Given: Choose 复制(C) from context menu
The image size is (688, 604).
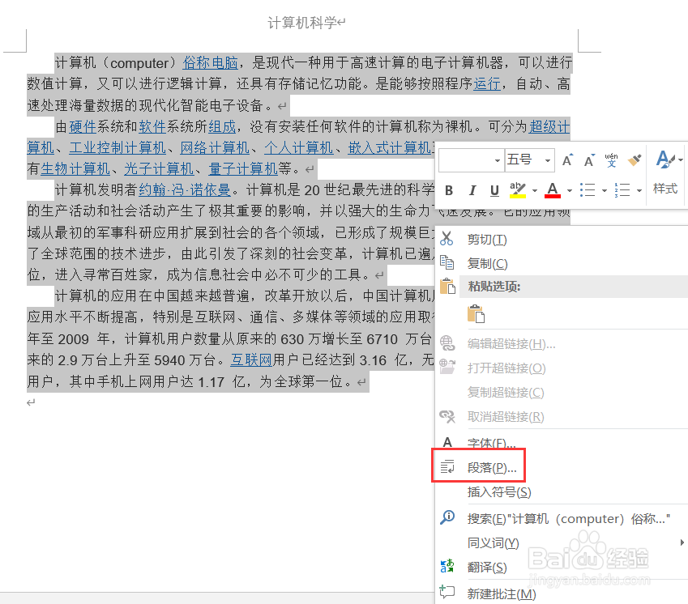Looking at the screenshot, I should pos(487,263).
